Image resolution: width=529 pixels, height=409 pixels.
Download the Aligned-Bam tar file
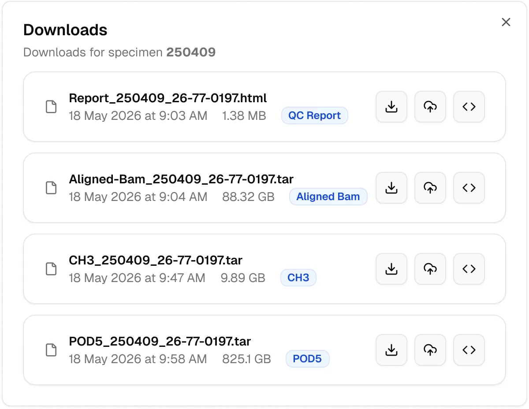click(391, 188)
